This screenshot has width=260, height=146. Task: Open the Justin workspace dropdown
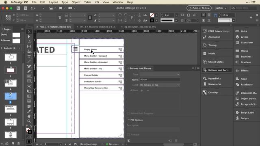pos(221,8)
